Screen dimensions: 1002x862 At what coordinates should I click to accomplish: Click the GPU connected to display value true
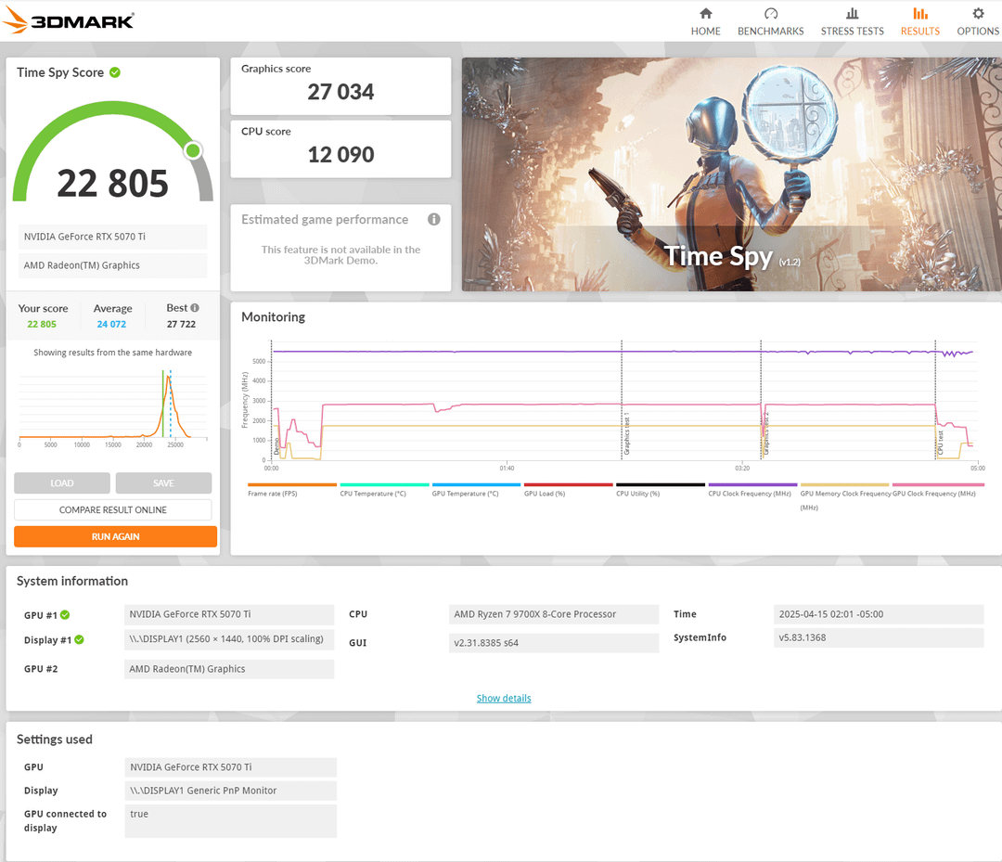tap(231, 821)
